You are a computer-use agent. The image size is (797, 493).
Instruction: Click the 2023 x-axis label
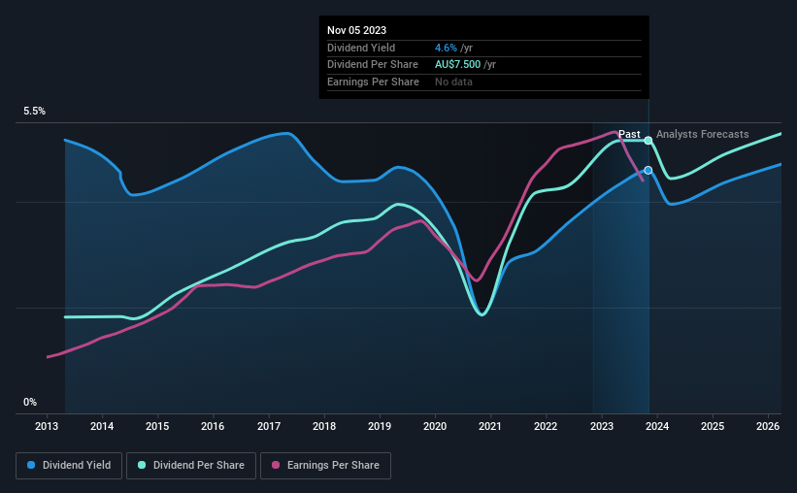point(601,426)
